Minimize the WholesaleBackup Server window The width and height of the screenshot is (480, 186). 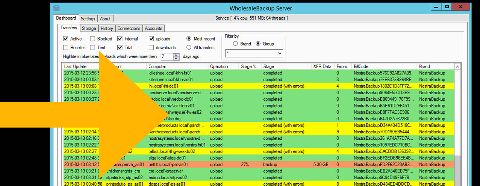[436, 6]
